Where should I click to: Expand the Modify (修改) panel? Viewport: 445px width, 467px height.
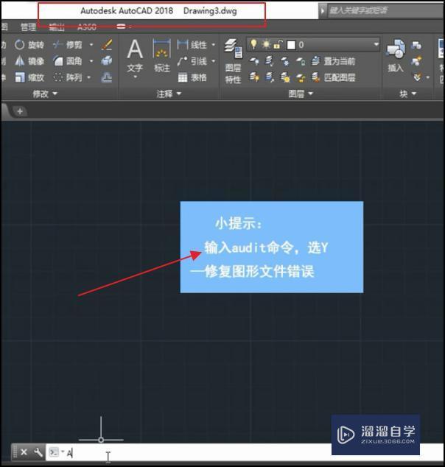pyautogui.click(x=45, y=94)
